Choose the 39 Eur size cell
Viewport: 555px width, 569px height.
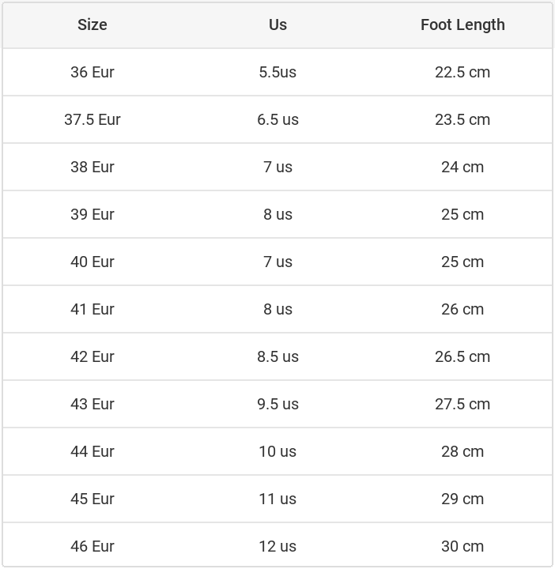click(92, 214)
